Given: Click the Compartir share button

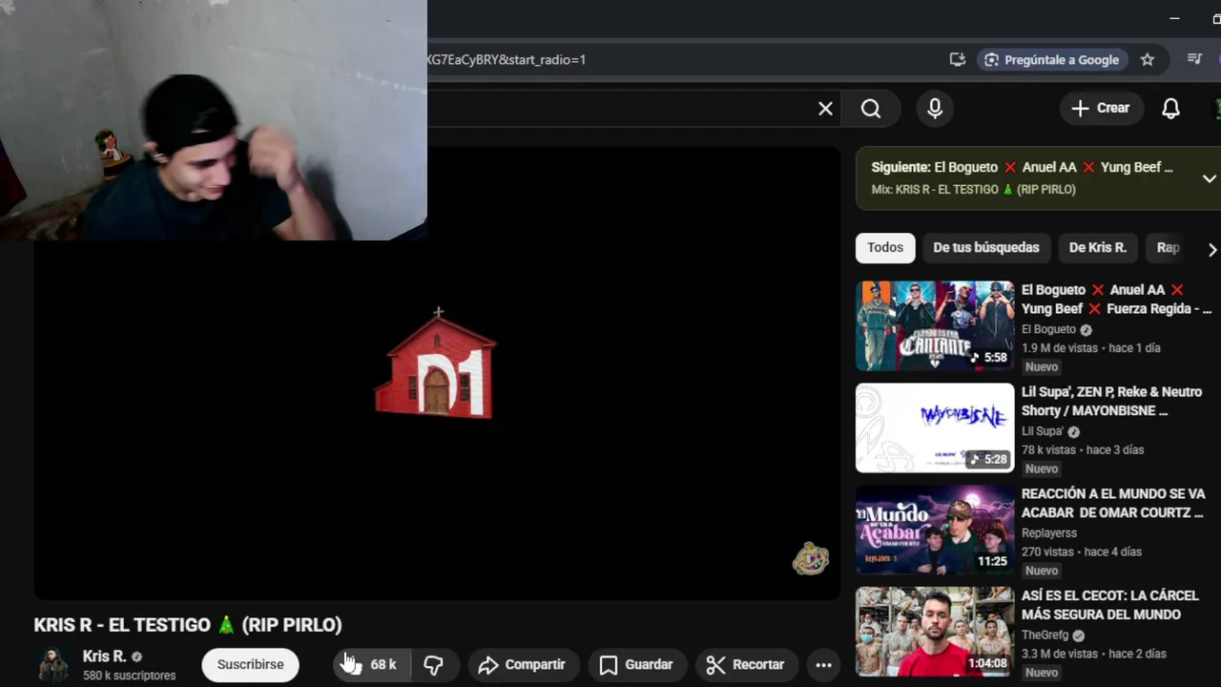Looking at the screenshot, I should tap(522, 665).
